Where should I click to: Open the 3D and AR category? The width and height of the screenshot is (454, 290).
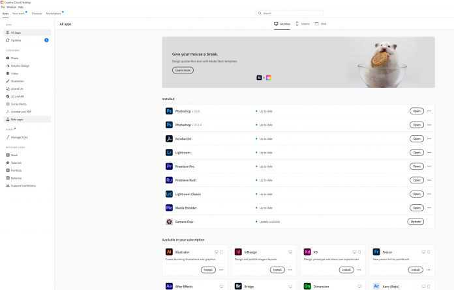click(x=27, y=96)
